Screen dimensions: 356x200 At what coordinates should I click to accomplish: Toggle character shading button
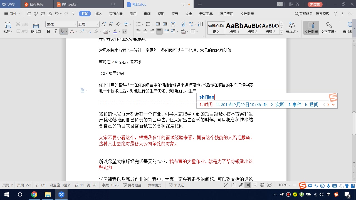coord(125,32)
